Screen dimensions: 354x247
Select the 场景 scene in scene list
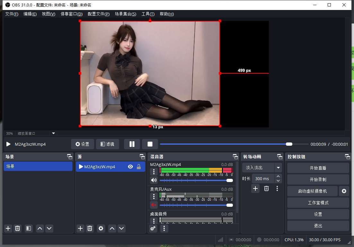38,166
